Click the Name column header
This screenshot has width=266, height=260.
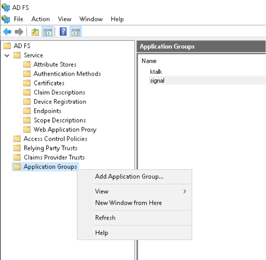coord(149,61)
